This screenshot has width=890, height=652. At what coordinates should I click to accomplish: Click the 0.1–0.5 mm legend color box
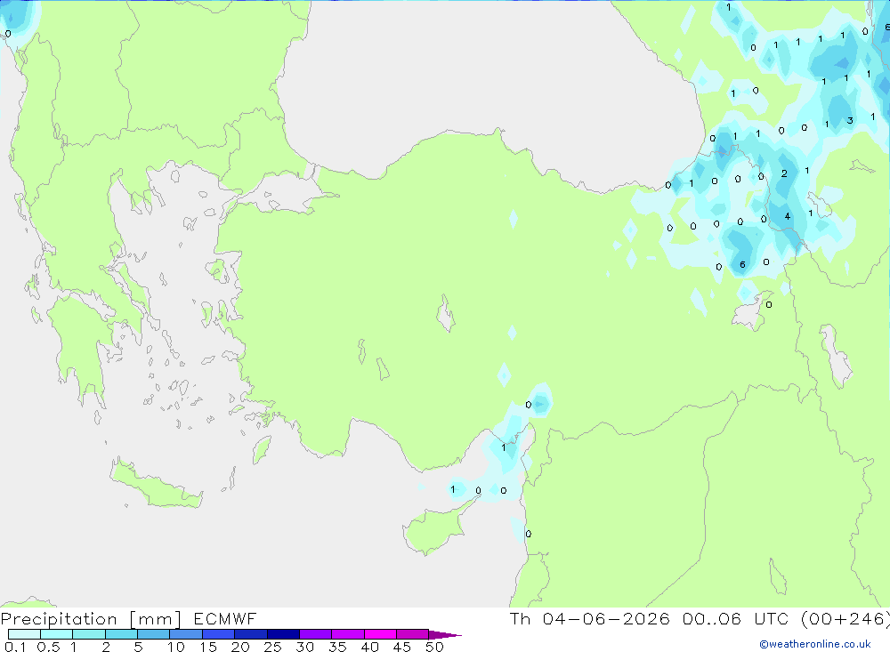click(x=24, y=634)
